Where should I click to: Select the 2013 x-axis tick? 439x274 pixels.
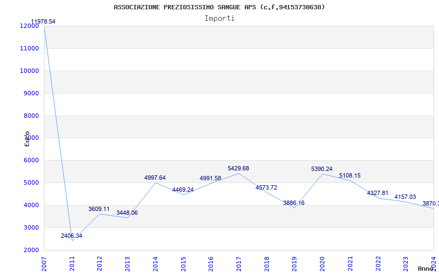coord(127,264)
